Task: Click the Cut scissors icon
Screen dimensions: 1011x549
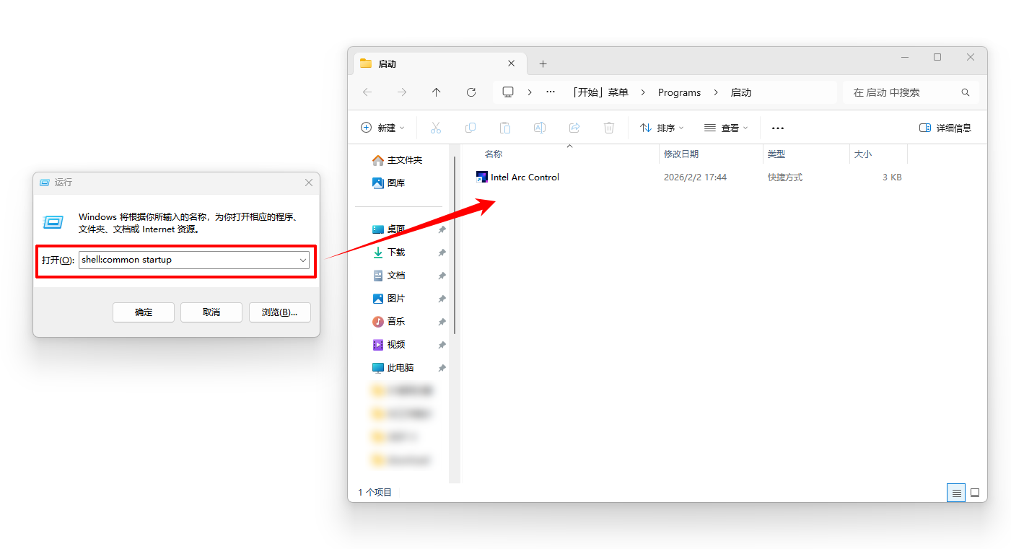Action: pos(436,128)
